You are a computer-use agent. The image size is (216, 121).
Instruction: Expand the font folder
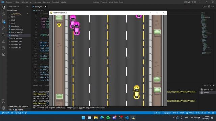(13, 17)
